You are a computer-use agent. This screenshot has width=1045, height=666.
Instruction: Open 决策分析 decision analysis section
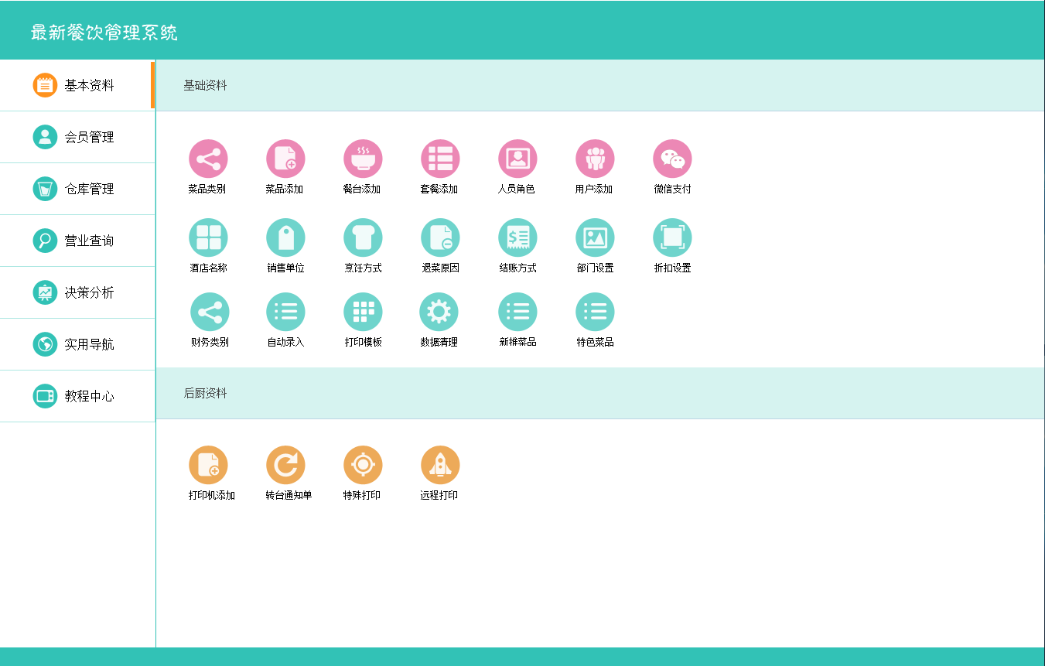[77, 292]
